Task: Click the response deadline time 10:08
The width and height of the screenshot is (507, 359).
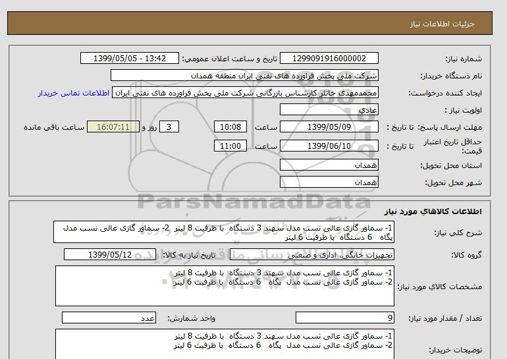Action: 230,126
